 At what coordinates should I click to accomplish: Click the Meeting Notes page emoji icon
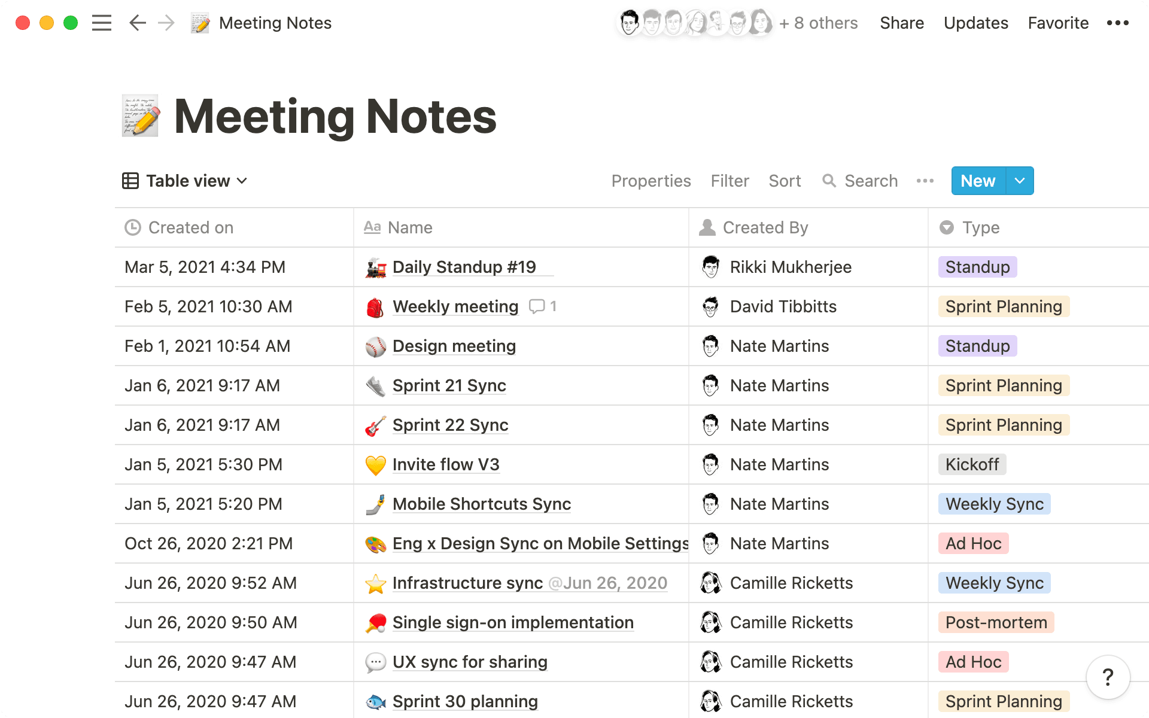[x=141, y=116]
